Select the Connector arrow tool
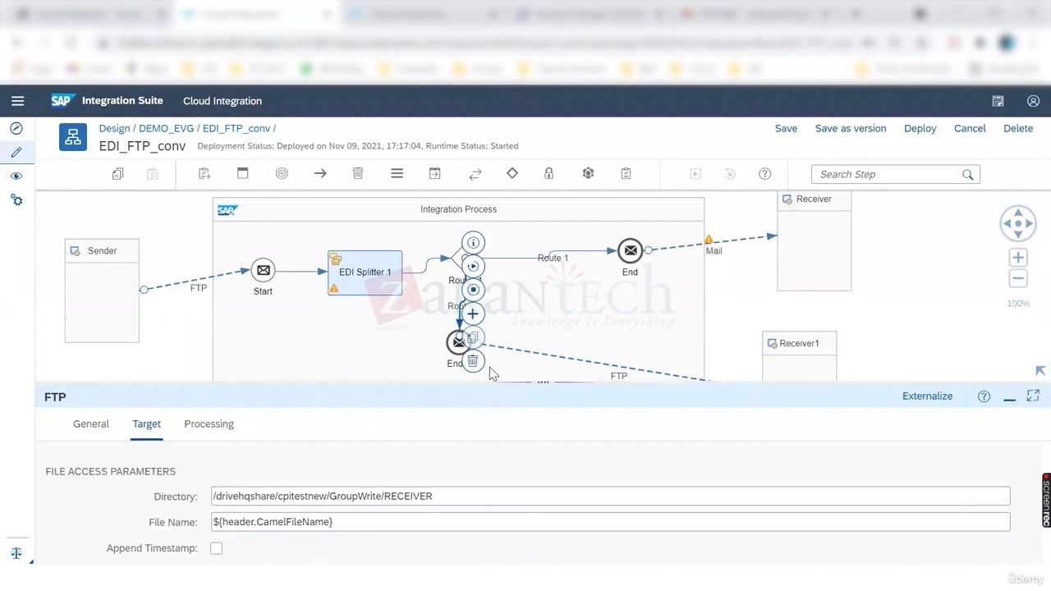 320,174
